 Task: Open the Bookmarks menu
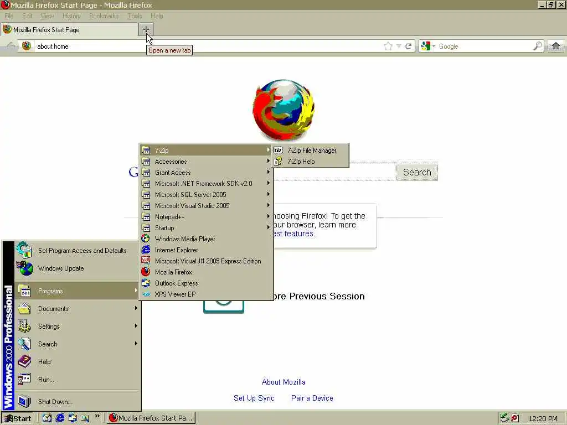(x=104, y=16)
